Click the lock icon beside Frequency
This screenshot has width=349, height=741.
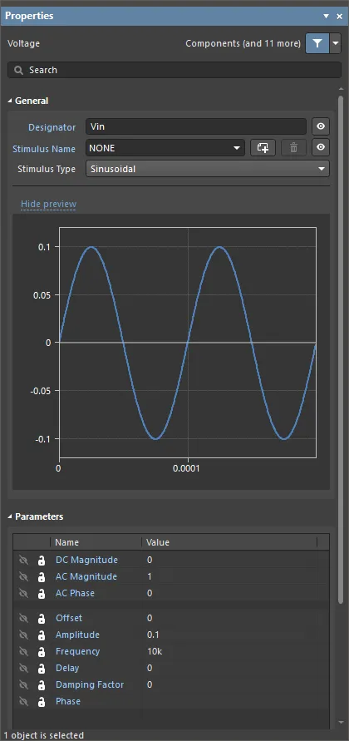pos(42,652)
